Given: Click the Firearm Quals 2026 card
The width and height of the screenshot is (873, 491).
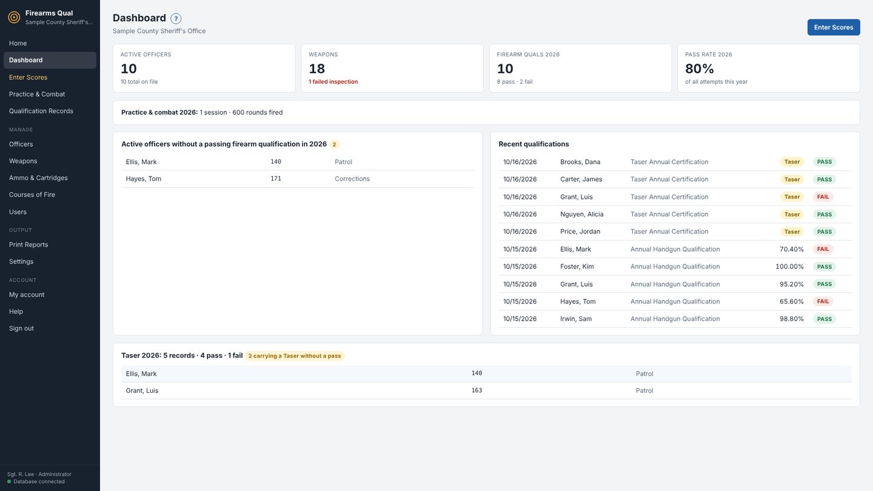Looking at the screenshot, I should (x=580, y=68).
